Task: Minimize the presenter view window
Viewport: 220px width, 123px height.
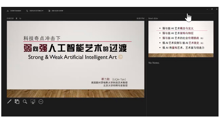Action: tap(207, 9)
